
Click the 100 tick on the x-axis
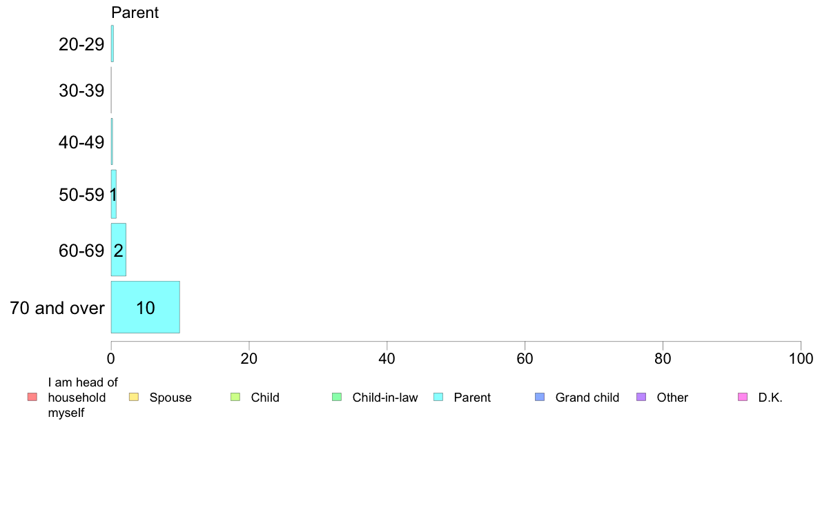[801, 358]
